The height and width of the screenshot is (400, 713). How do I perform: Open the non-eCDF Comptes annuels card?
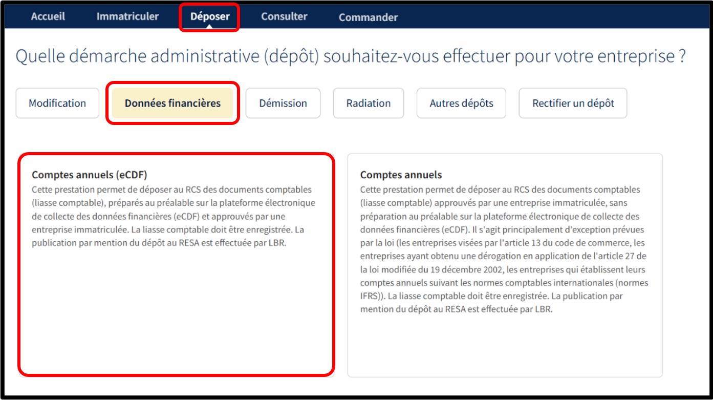[505, 265]
